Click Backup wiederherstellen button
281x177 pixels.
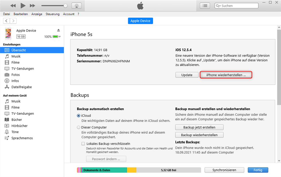(x=199, y=135)
